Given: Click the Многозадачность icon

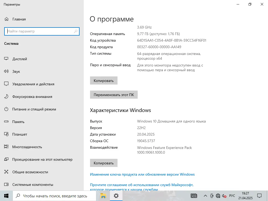Looking at the screenshot, I should point(6,147).
